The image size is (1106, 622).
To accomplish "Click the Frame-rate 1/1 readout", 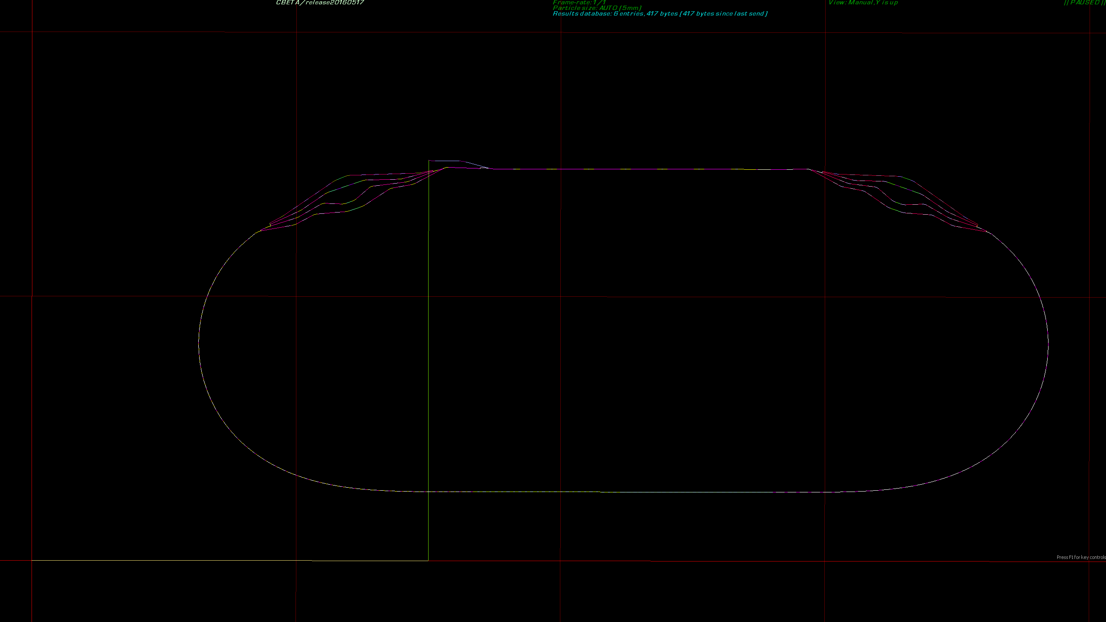I will 579,3.
